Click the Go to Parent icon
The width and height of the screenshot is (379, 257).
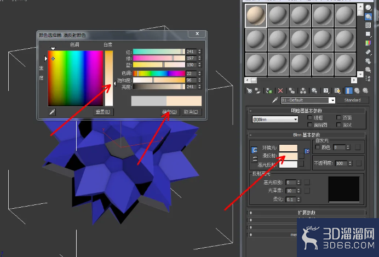coord(357,90)
